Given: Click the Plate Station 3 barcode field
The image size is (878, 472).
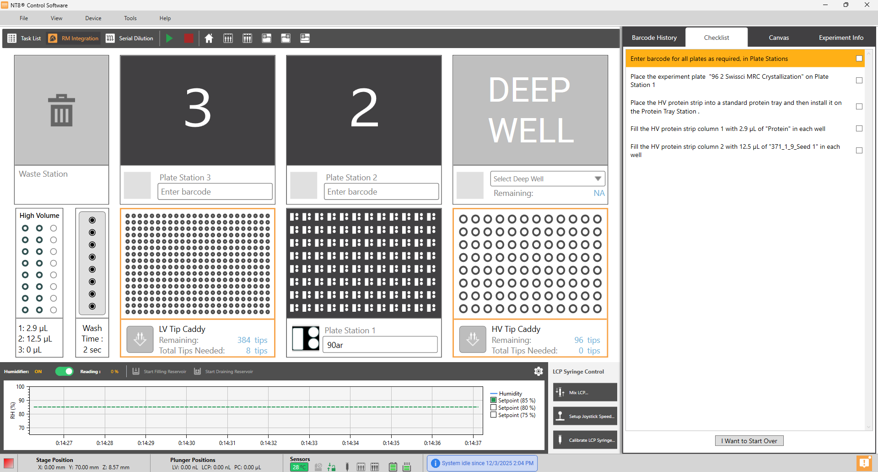Looking at the screenshot, I should pyautogui.click(x=215, y=192).
